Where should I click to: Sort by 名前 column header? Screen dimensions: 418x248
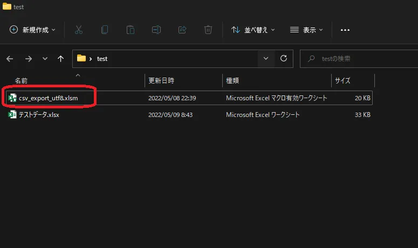[x=22, y=81]
